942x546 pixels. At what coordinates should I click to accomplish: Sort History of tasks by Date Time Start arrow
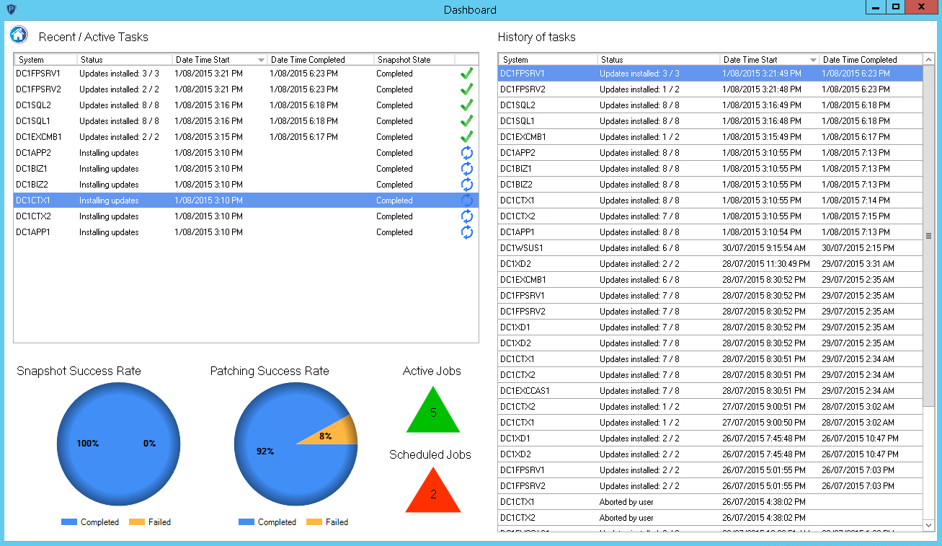point(813,60)
